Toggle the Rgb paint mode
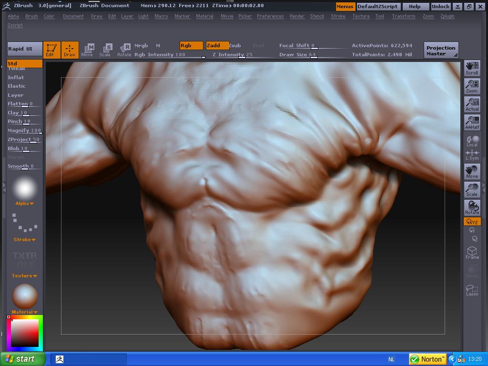 pyautogui.click(x=191, y=45)
